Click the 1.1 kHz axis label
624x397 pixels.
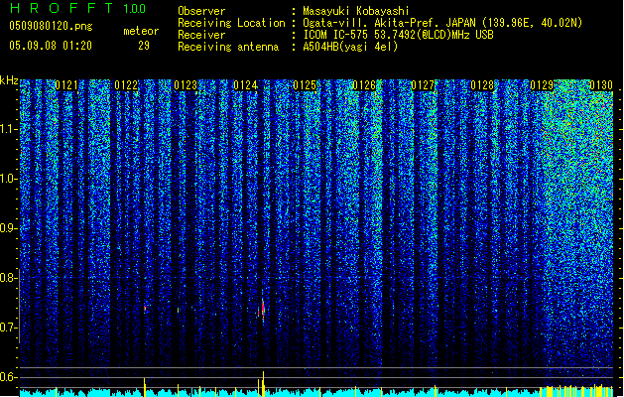point(9,129)
